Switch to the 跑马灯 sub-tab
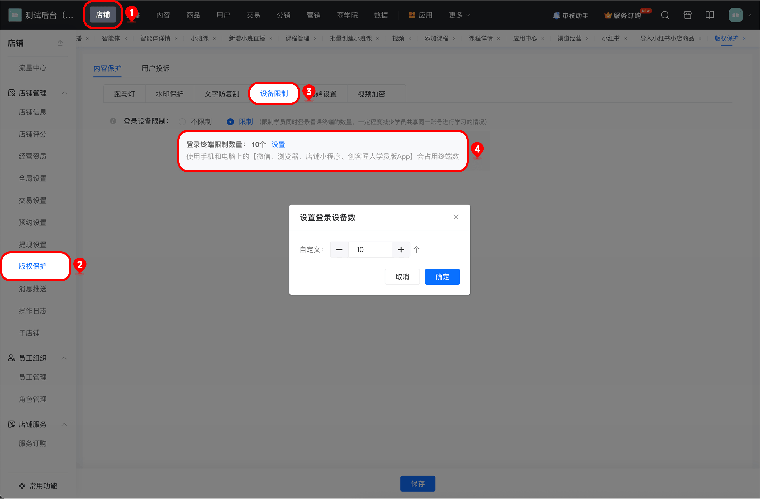The width and height of the screenshot is (760, 499). coord(125,94)
